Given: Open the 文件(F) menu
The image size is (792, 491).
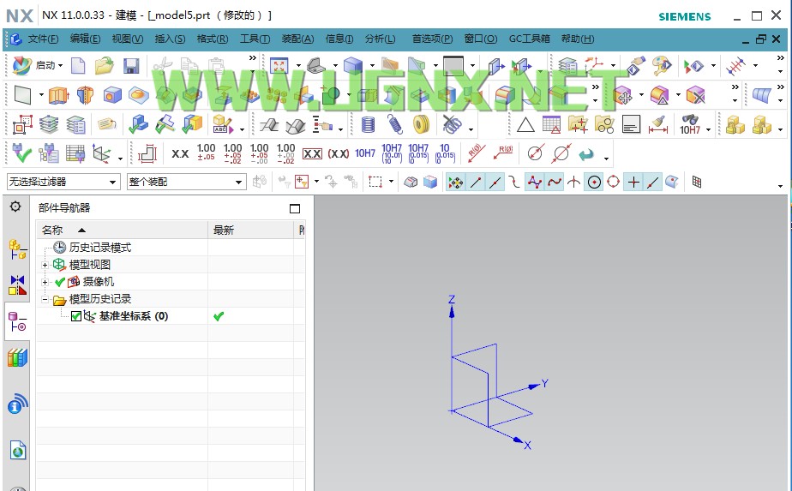Looking at the screenshot, I should (43, 39).
